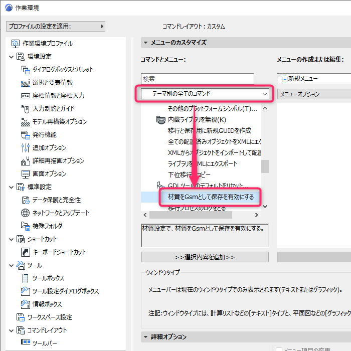Open 追加オプション sliders icon
351x351 pixels.
point(25,148)
